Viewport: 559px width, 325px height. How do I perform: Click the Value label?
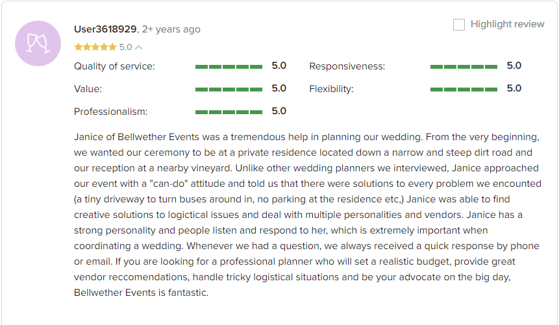[x=88, y=89]
